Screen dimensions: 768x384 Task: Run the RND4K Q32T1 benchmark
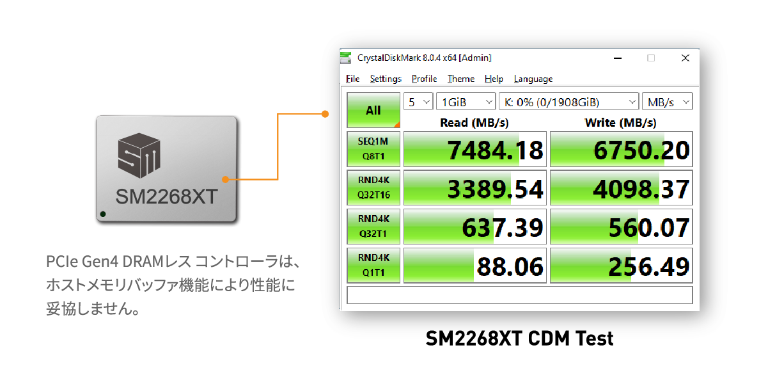[x=373, y=227]
